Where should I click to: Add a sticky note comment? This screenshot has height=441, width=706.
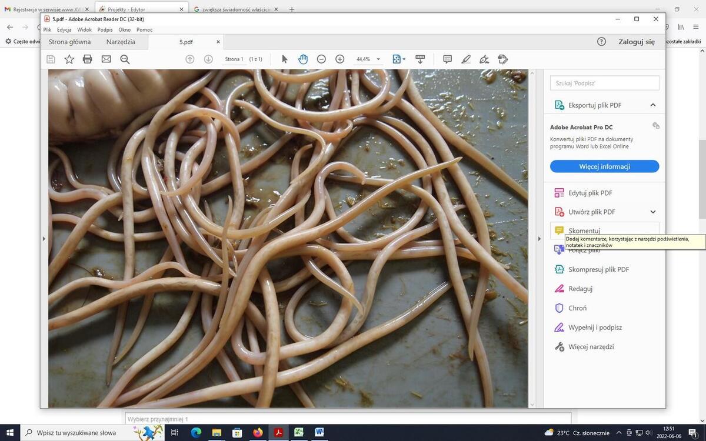click(447, 59)
